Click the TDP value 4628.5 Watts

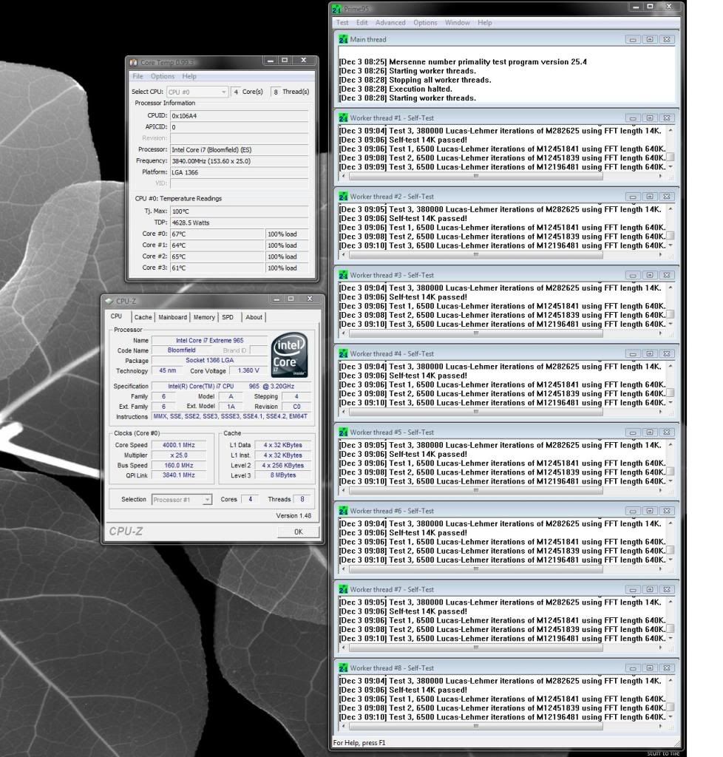[240, 223]
